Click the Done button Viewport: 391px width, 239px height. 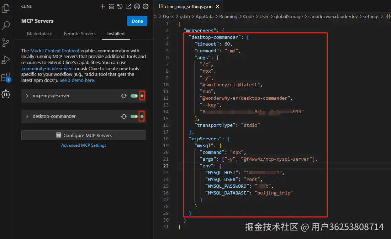coord(137,21)
